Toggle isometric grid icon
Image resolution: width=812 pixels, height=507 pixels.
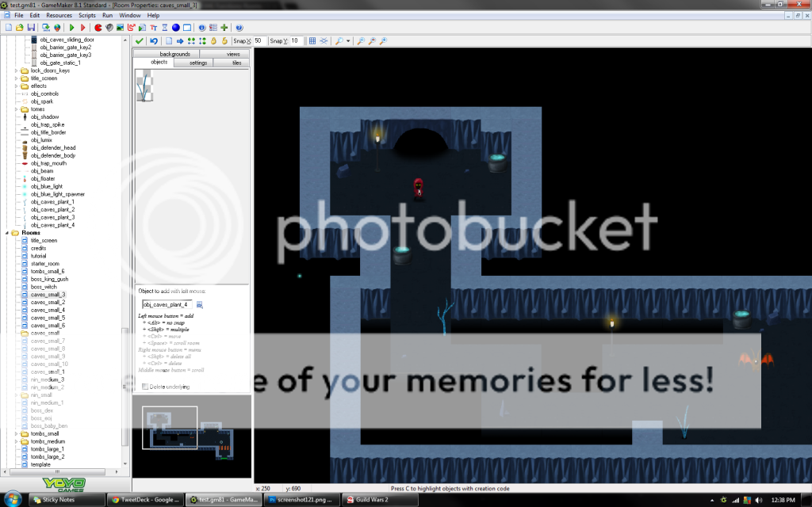[x=324, y=40]
